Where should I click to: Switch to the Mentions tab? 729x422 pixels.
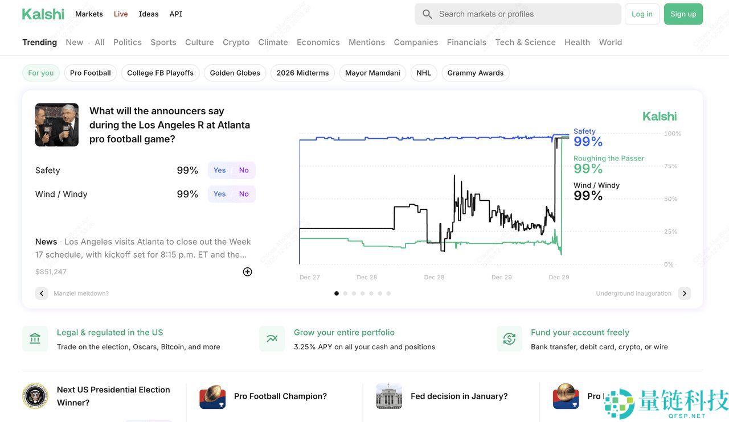[x=367, y=42]
